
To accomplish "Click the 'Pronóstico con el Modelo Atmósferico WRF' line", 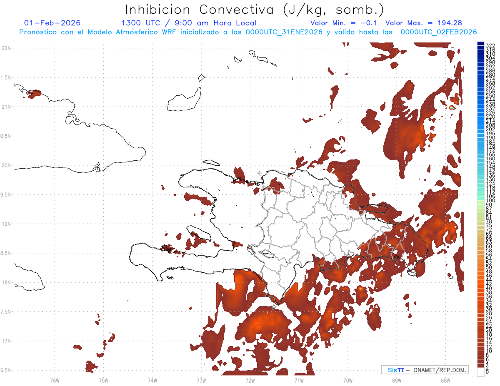I will [248, 32].
